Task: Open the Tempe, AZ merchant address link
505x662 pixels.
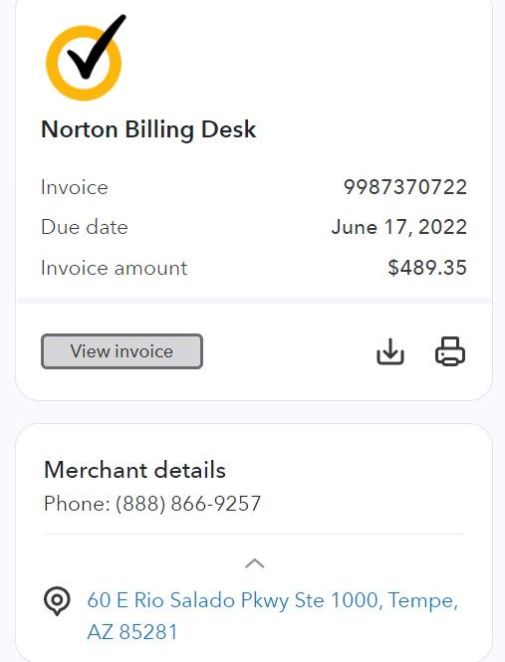Action: (x=273, y=616)
